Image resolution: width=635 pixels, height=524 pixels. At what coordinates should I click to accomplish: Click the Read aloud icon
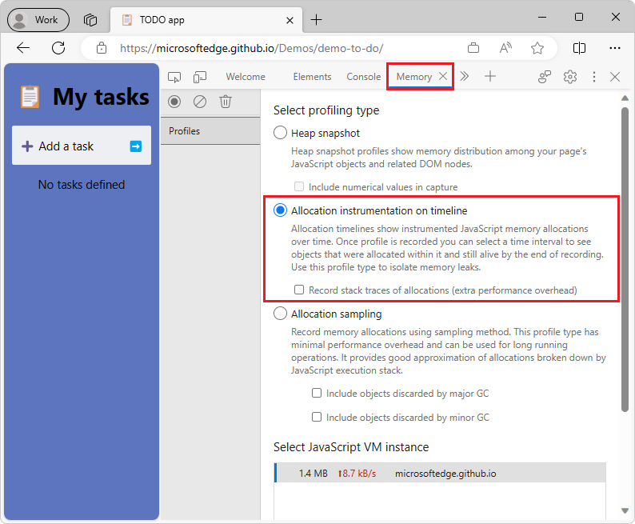pyautogui.click(x=505, y=48)
